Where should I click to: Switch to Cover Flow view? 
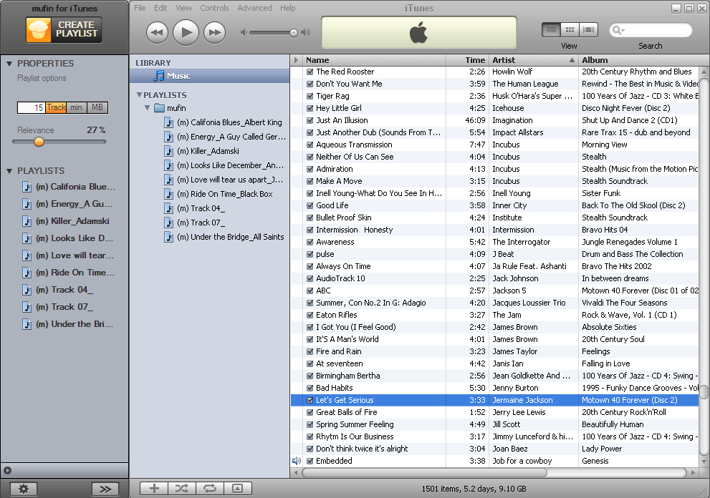pyautogui.click(x=589, y=30)
